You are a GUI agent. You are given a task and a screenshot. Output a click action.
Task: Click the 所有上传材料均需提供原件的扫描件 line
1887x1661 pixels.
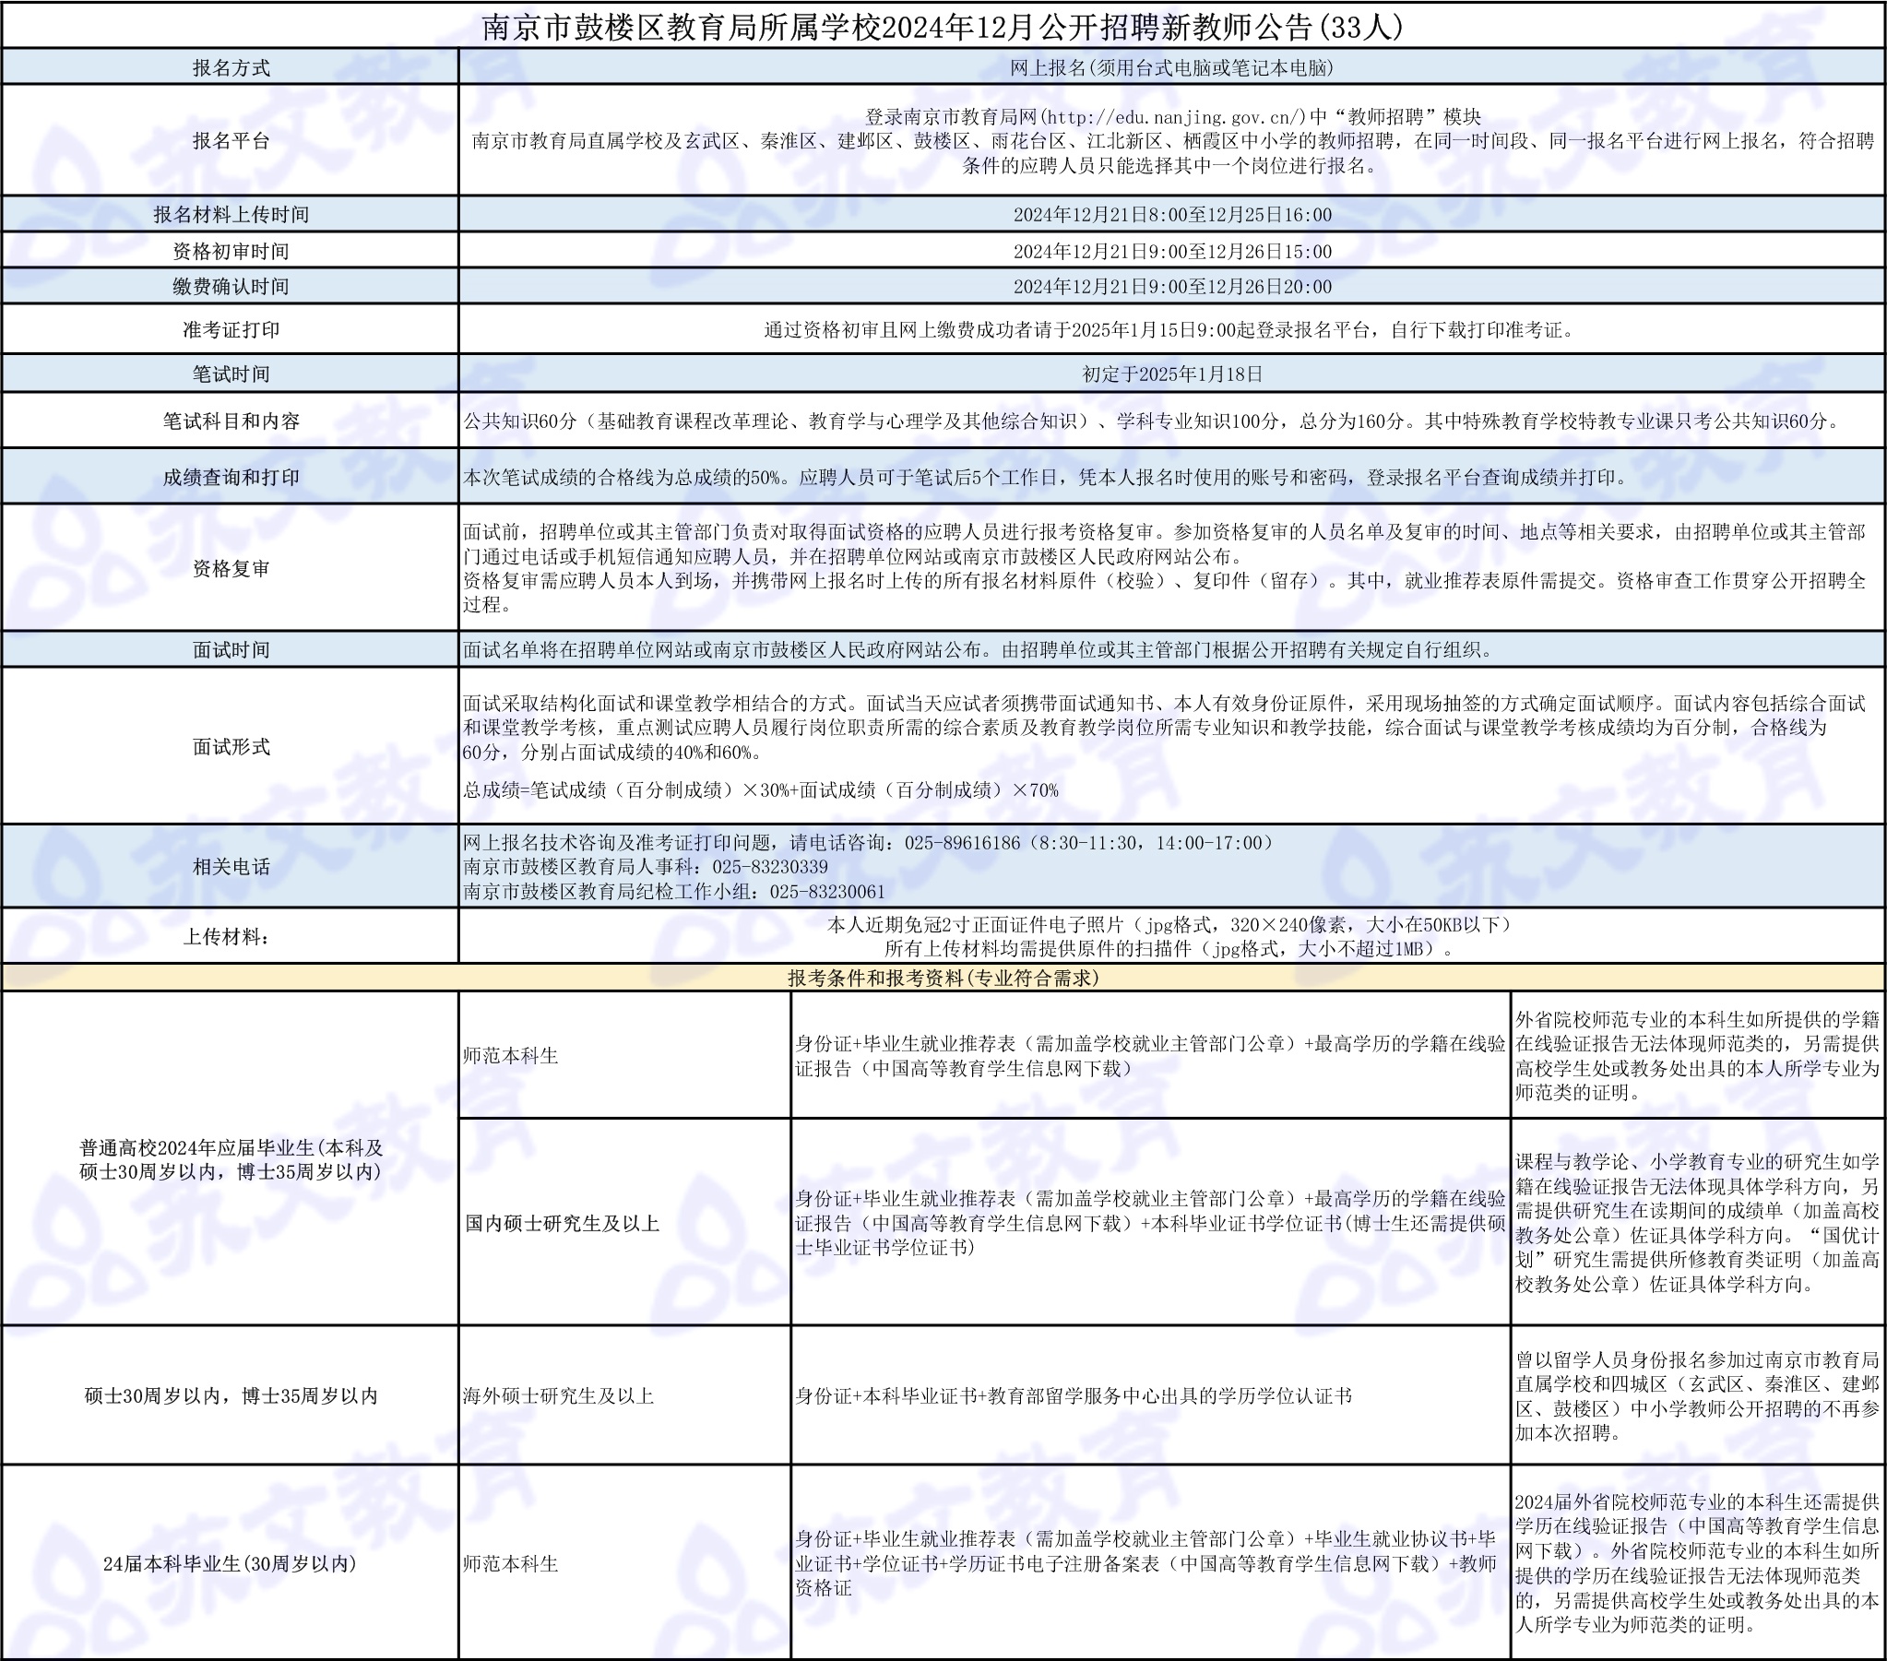(1171, 949)
